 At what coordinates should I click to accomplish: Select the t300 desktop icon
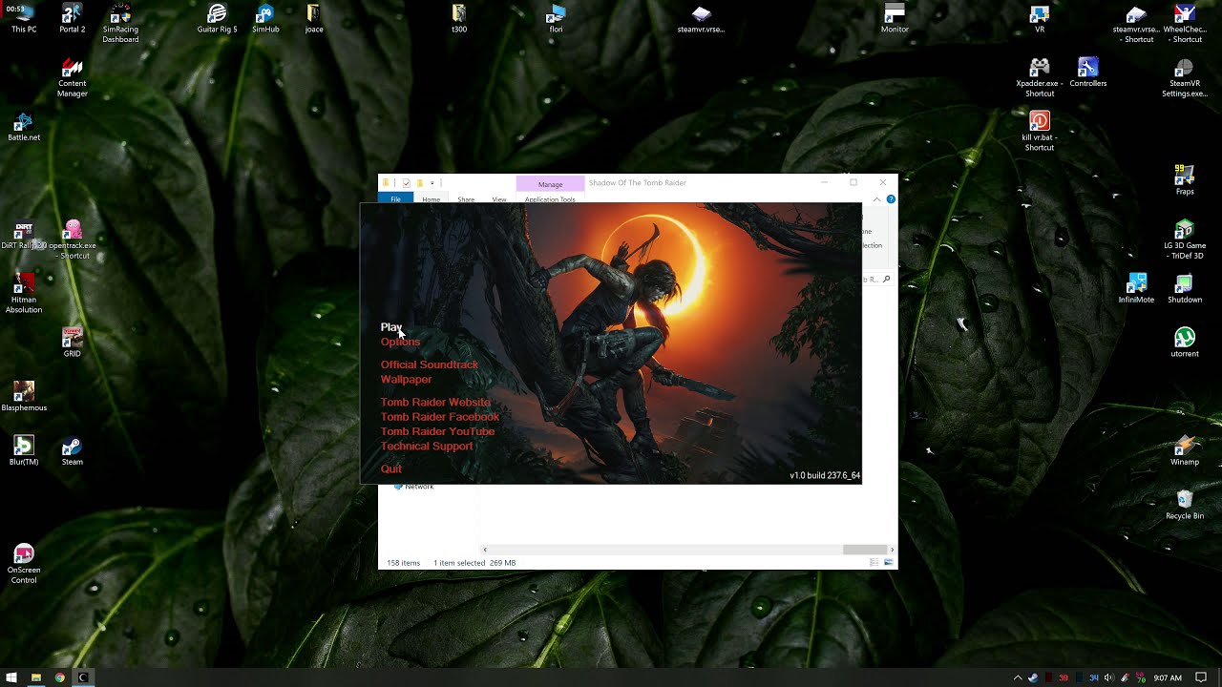tap(459, 19)
